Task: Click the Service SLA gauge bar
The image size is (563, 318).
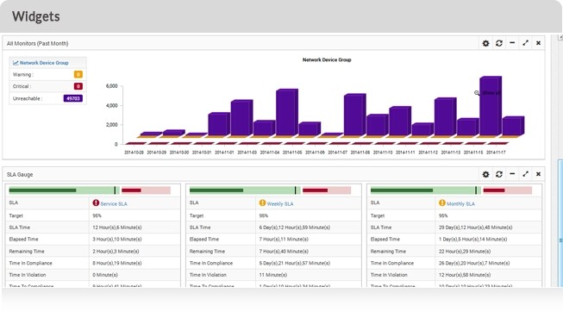Action: [x=90, y=190]
